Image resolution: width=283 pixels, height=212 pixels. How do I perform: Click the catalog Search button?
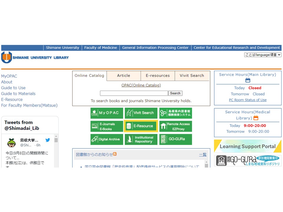coord(175,93)
